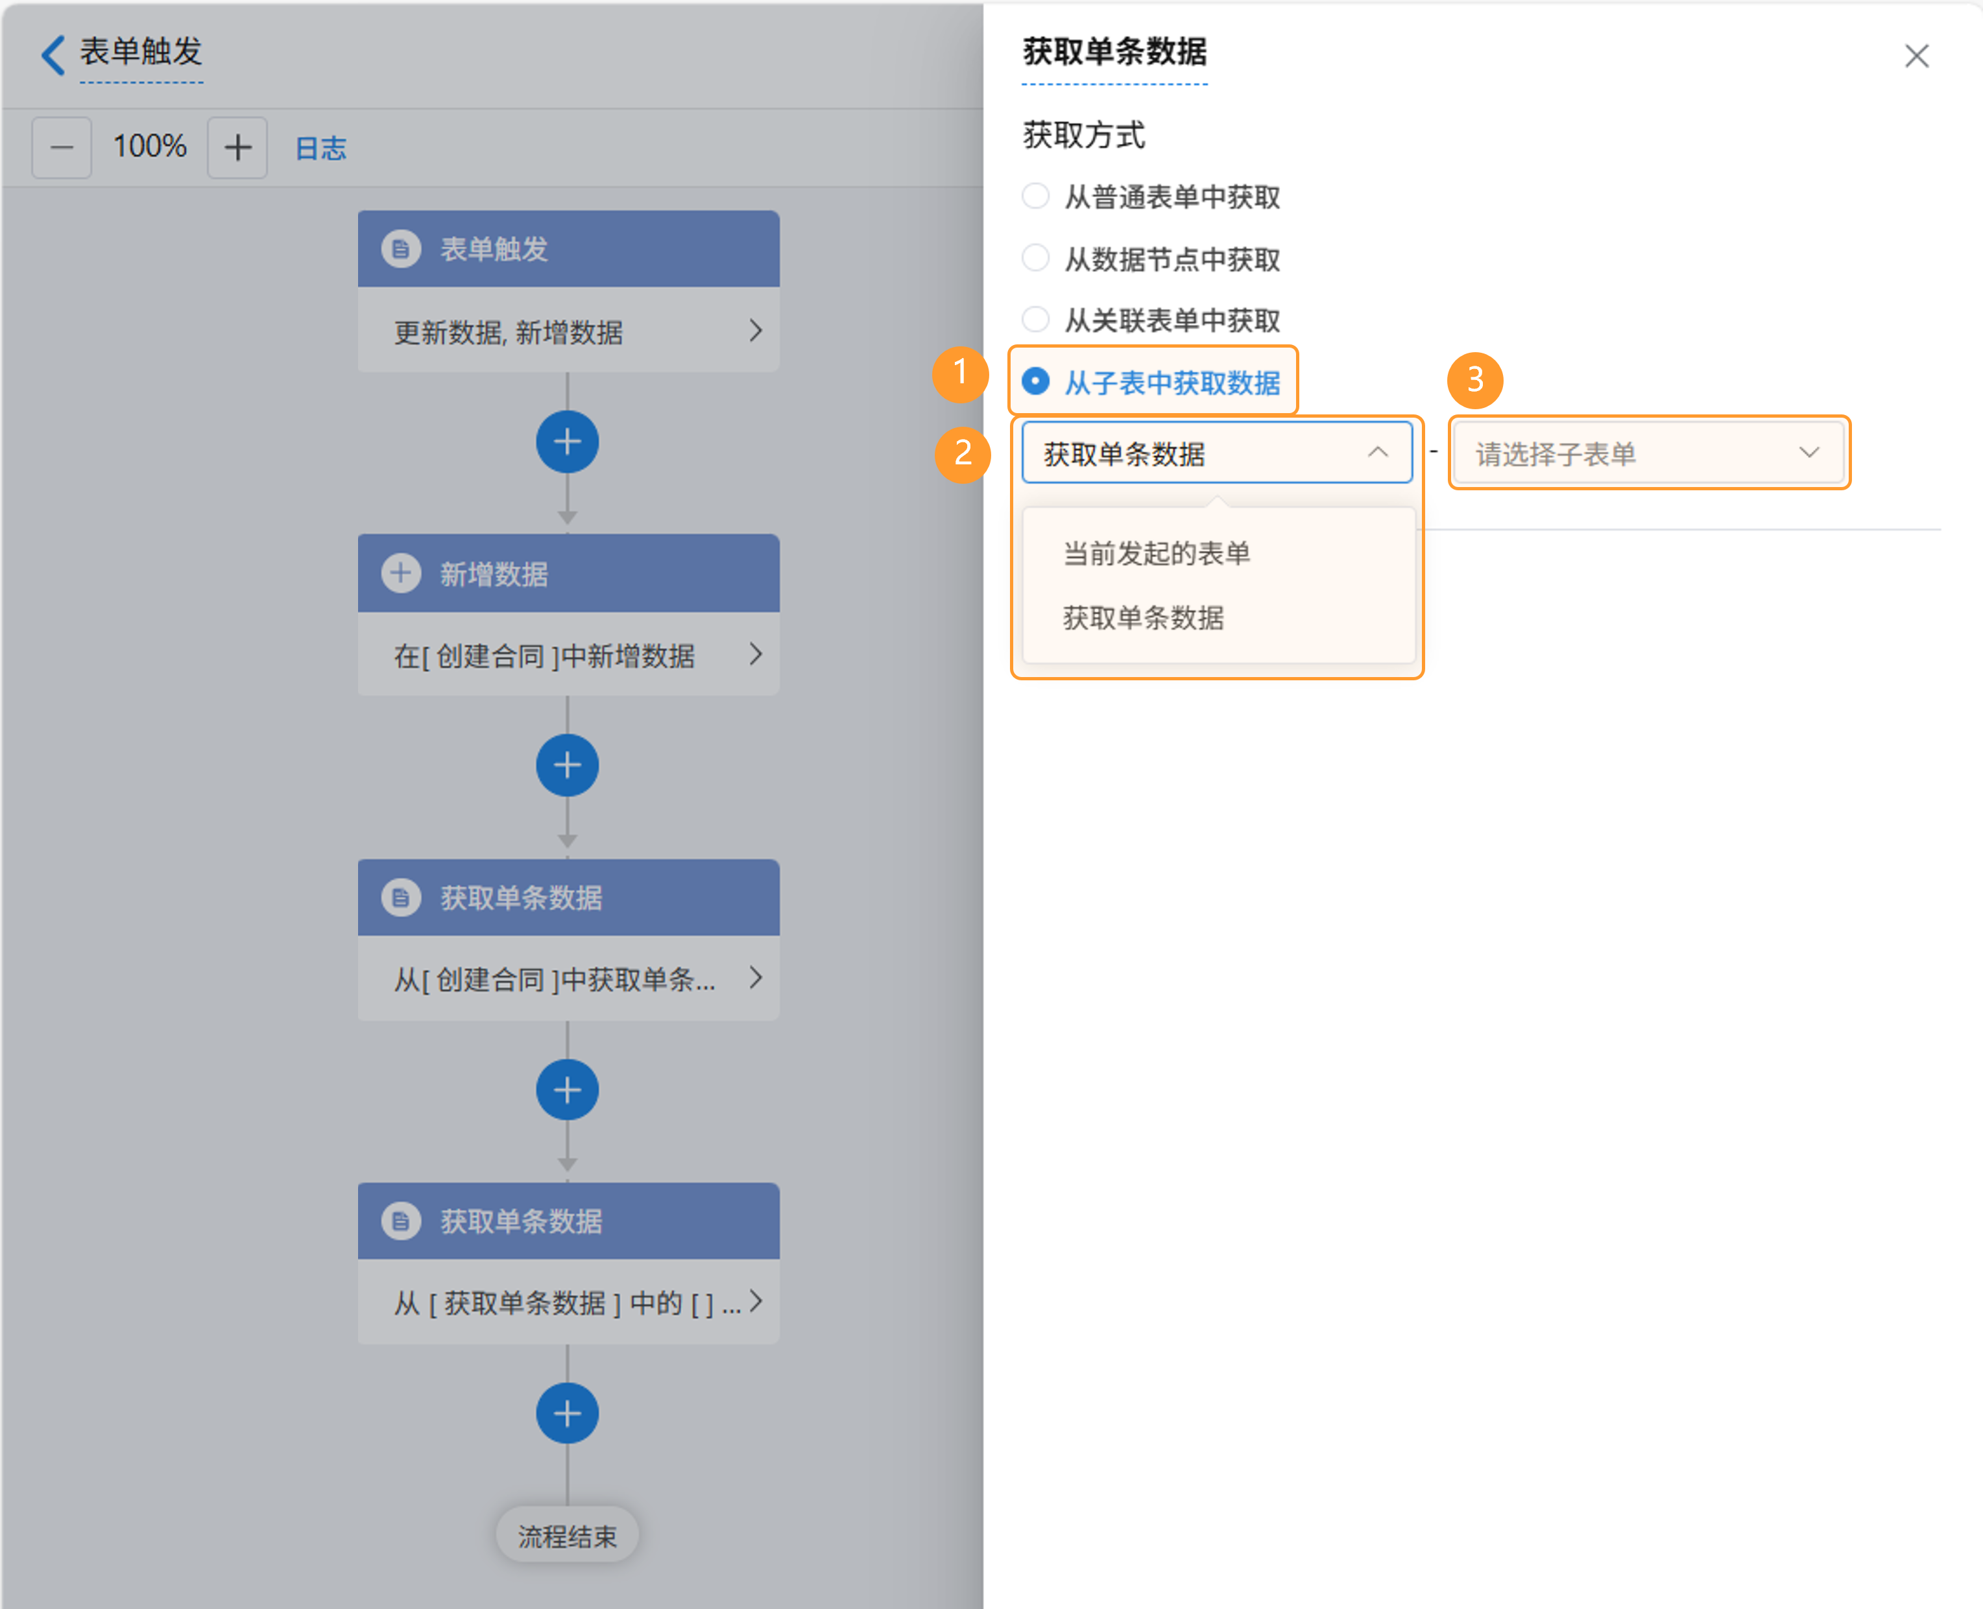
Task: Choose 获取单条数据 option in the dropdown list
Action: (1143, 617)
